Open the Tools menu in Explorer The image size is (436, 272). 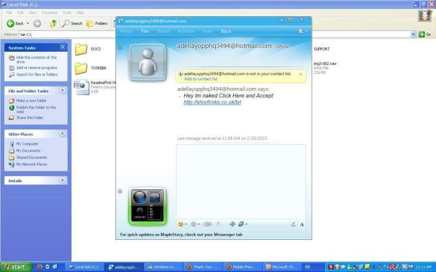click(x=67, y=13)
